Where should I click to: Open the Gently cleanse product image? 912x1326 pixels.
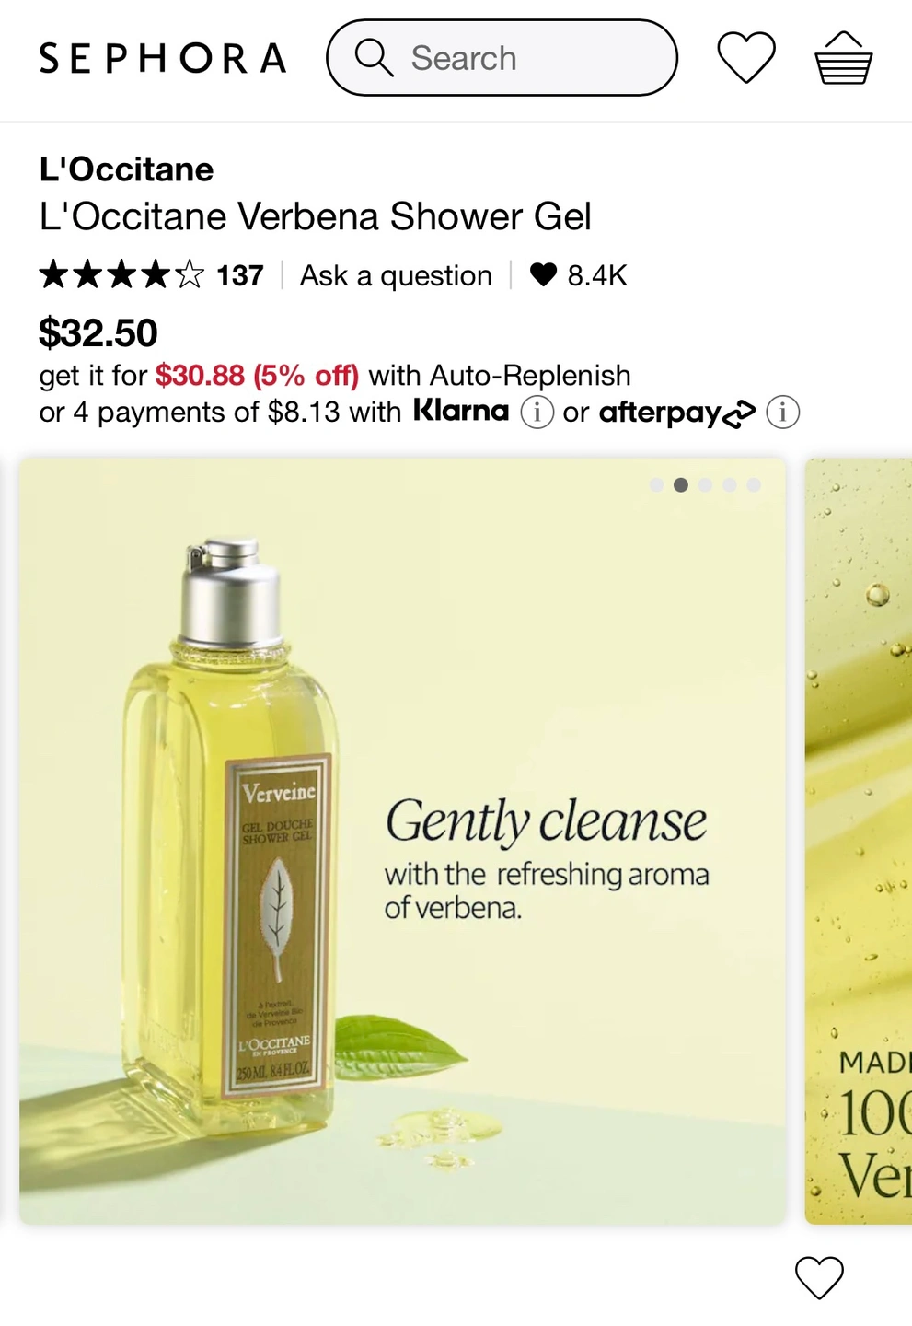pos(403,841)
